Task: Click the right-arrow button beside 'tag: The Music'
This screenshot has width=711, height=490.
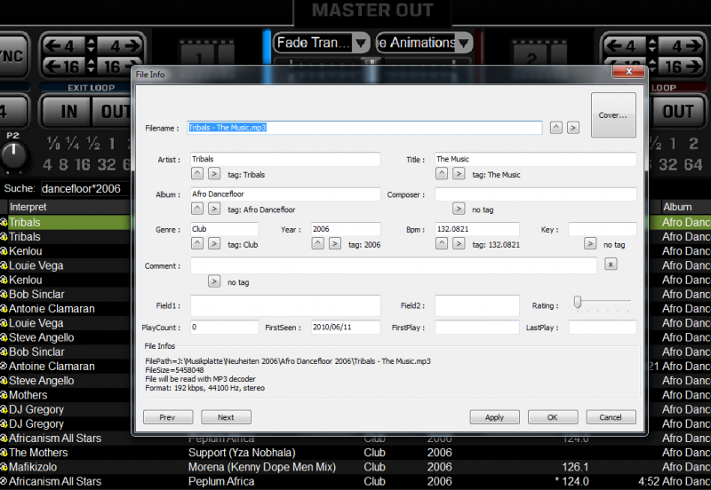Action: pyautogui.click(x=459, y=174)
